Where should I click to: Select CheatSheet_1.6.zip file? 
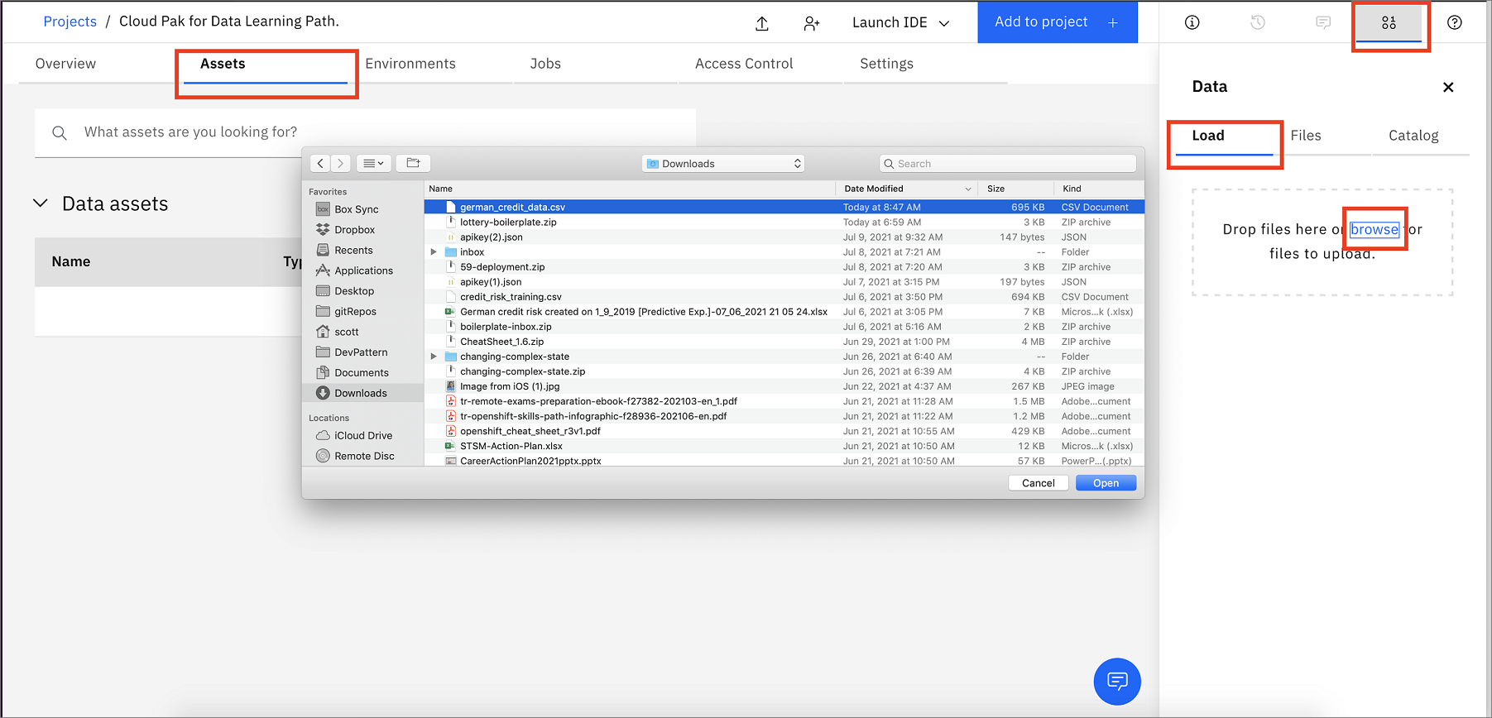point(784,341)
